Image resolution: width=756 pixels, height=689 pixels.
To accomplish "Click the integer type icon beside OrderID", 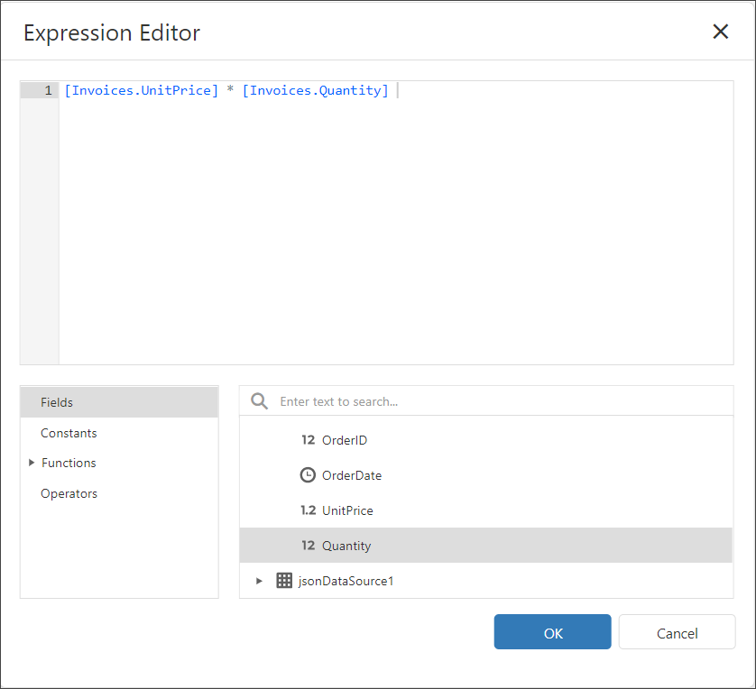I will pos(308,440).
